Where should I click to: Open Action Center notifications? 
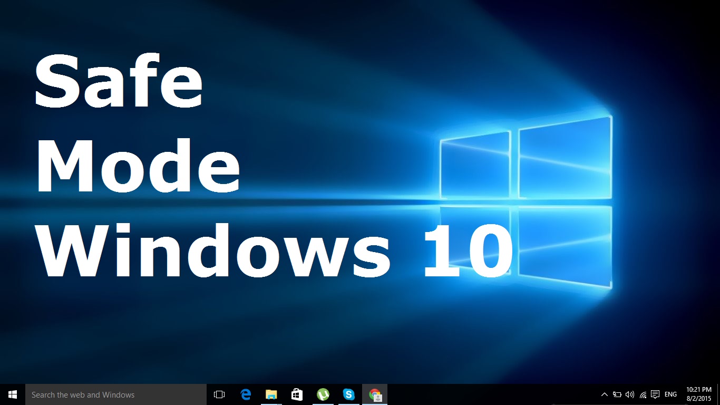(655, 394)
